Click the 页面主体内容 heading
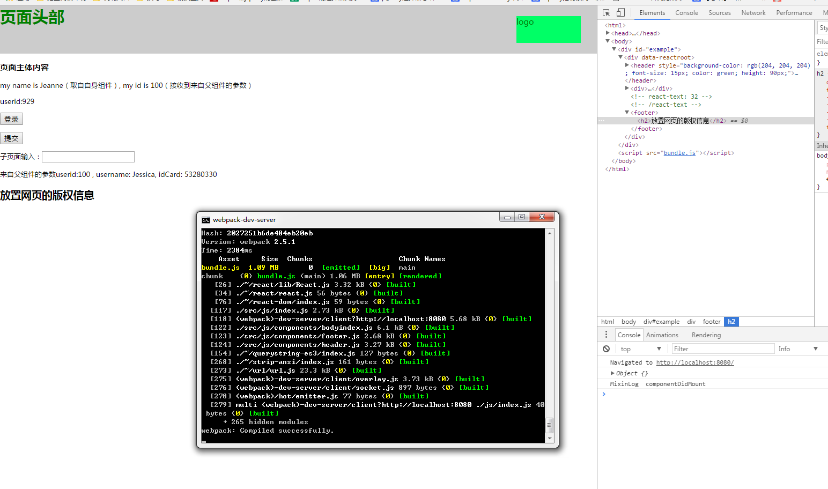 [24, 68]
